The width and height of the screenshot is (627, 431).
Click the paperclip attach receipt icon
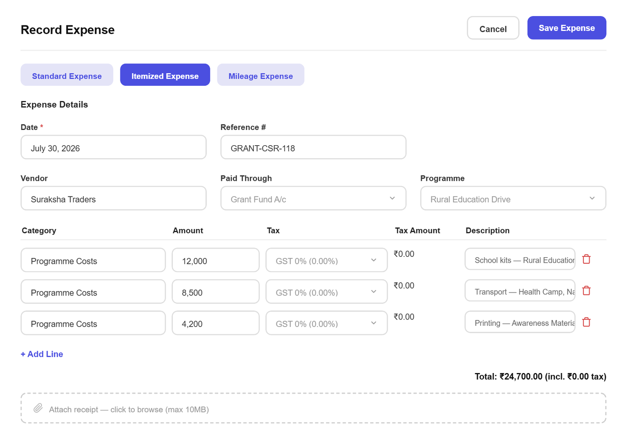click(38, 408)
